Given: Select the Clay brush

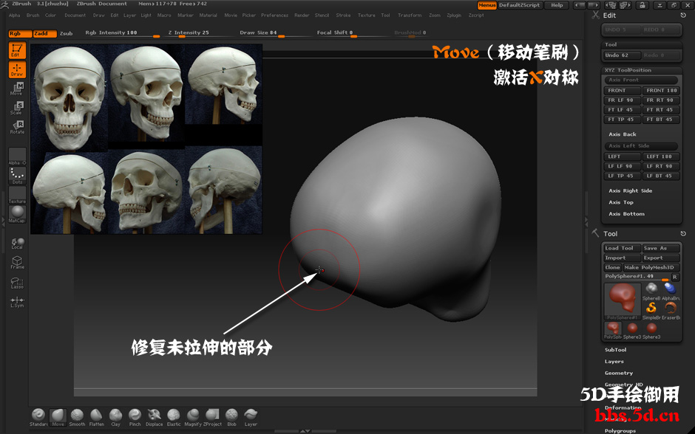Looking at the screenshot, I should [115, 417].
